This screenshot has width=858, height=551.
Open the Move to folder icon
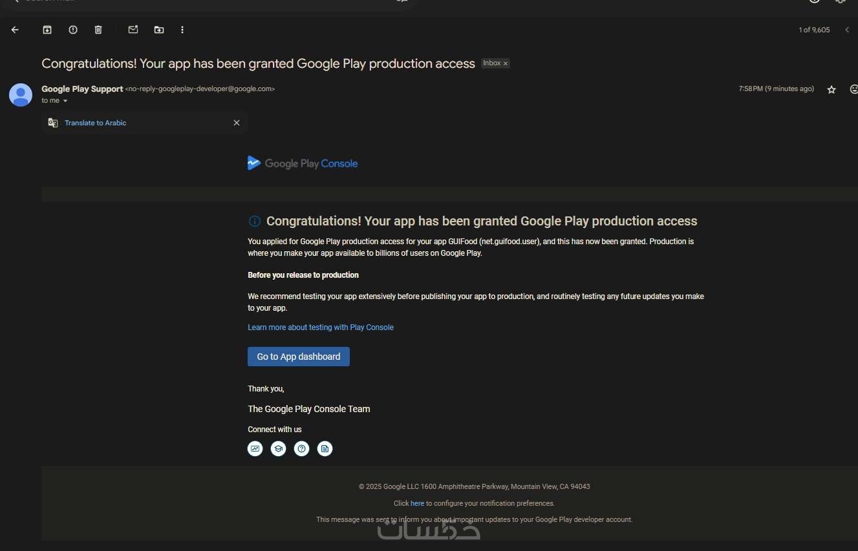tap(159, 30)
